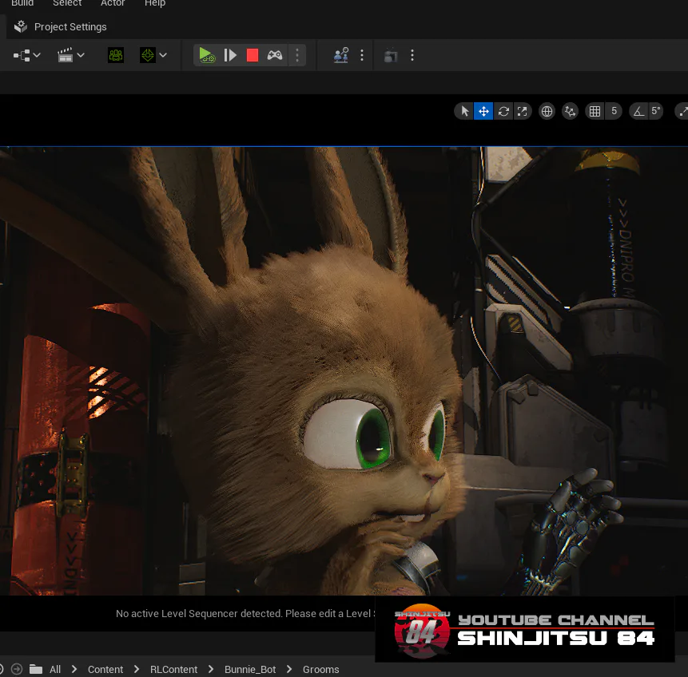Open grid snap size value 5
The height and width of the screenshot is (677, 688).
click(x=614, y=112)
